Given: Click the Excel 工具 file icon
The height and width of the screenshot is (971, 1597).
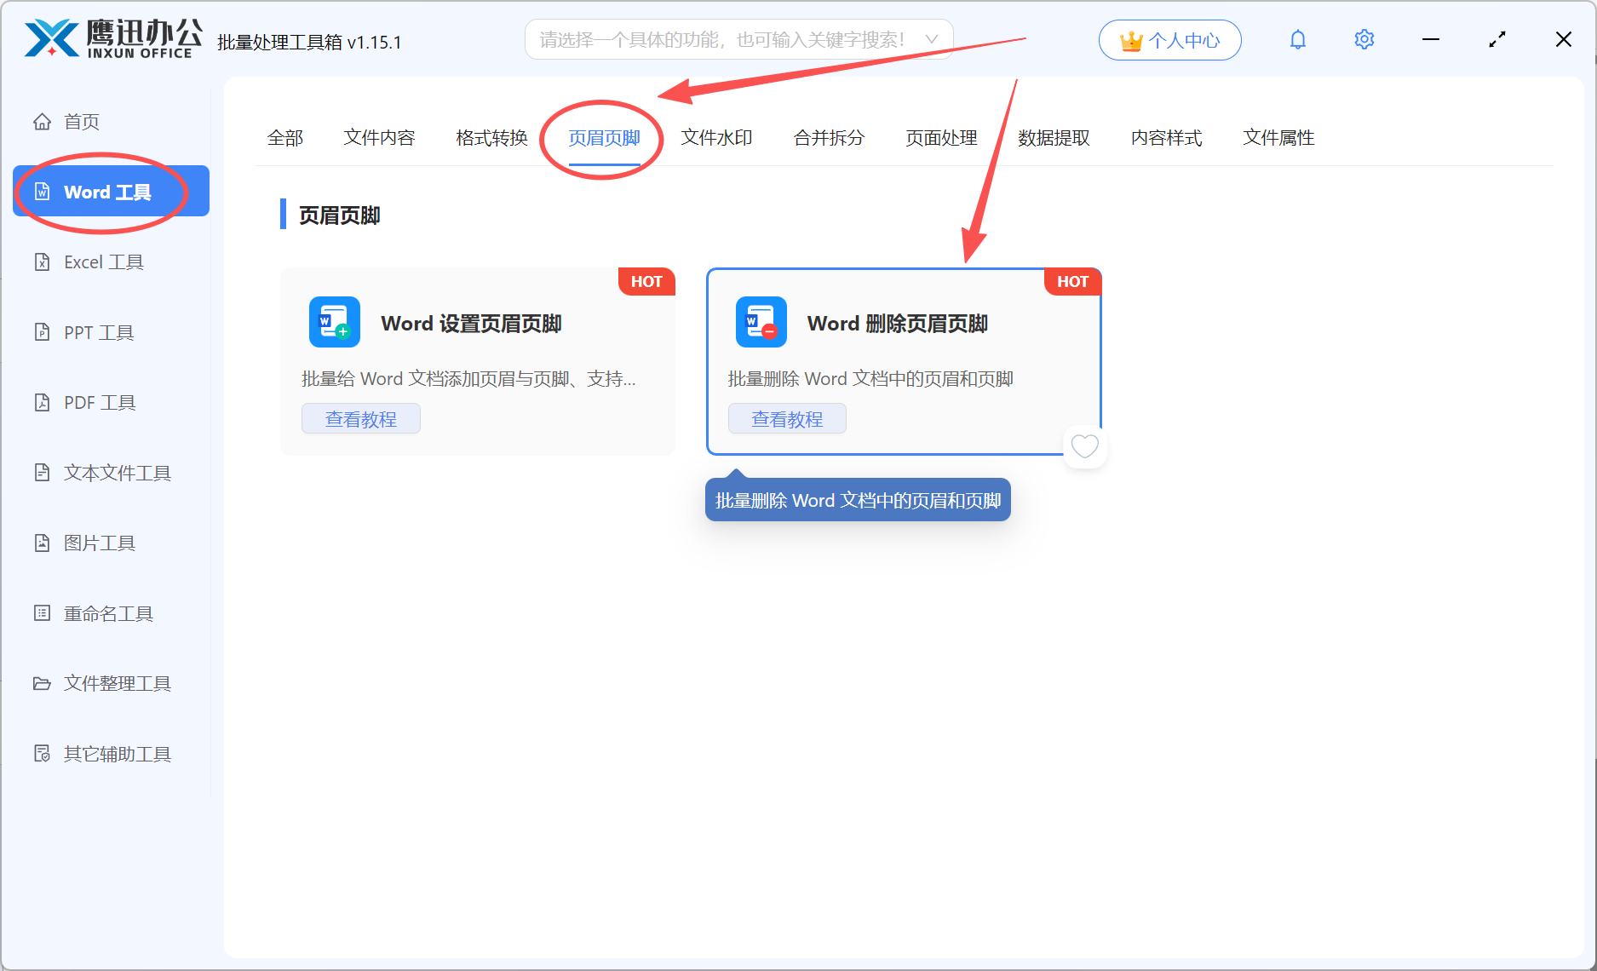Looking at the screenshot, I should coord(42,262).
